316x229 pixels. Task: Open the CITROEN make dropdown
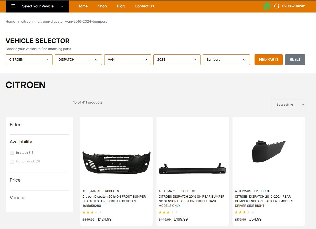29,60
